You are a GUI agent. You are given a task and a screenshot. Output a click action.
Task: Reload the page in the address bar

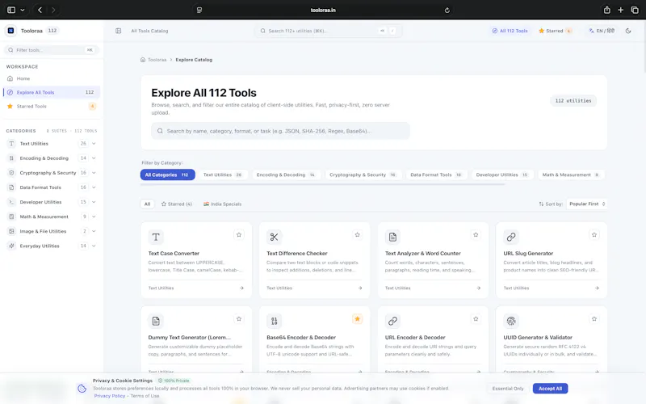(x=447, y=11)
